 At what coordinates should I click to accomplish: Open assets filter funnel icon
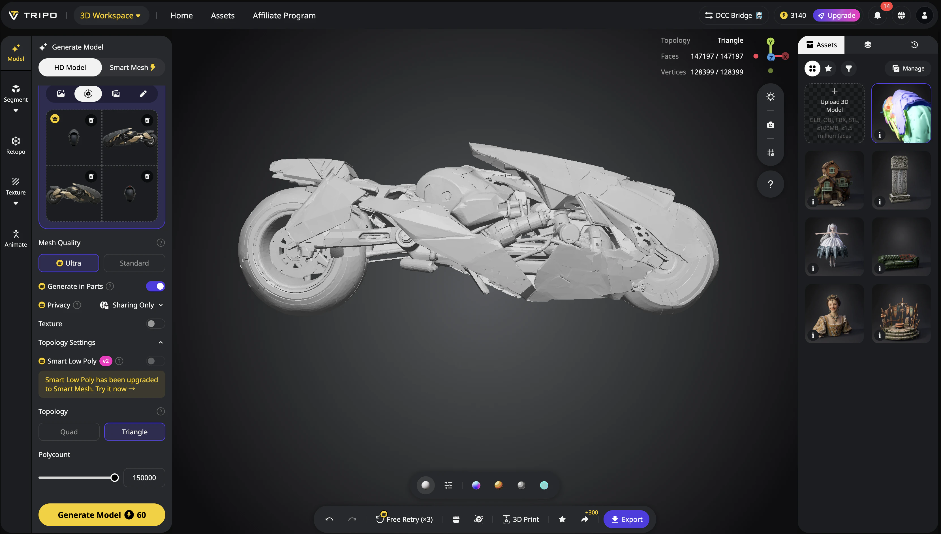pos(849,69)
